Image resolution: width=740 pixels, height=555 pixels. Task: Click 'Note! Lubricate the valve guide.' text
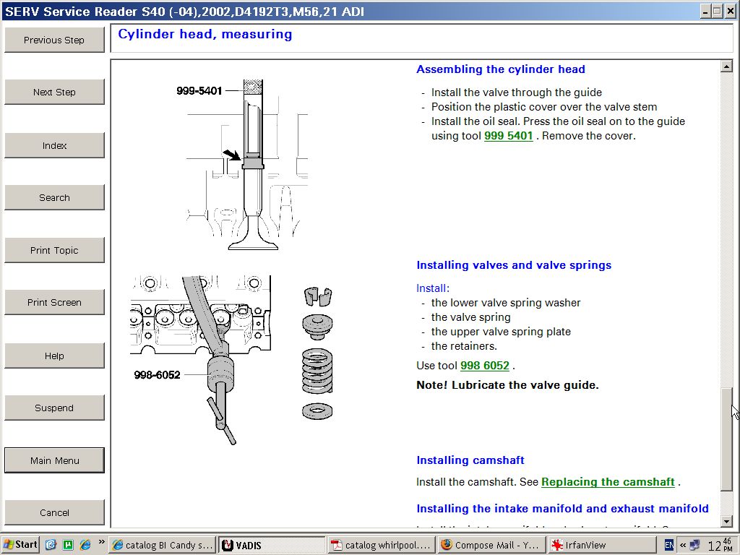pyautogui.click(x=507, y=385)
